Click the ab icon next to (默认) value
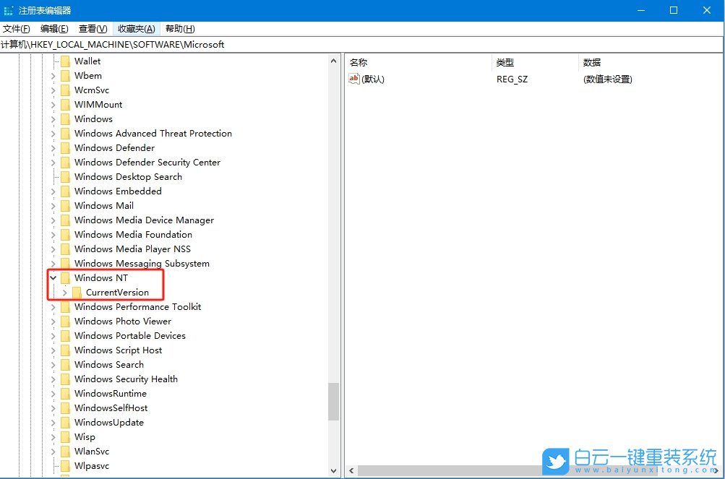The image size is (725, 479). point(353,79)
